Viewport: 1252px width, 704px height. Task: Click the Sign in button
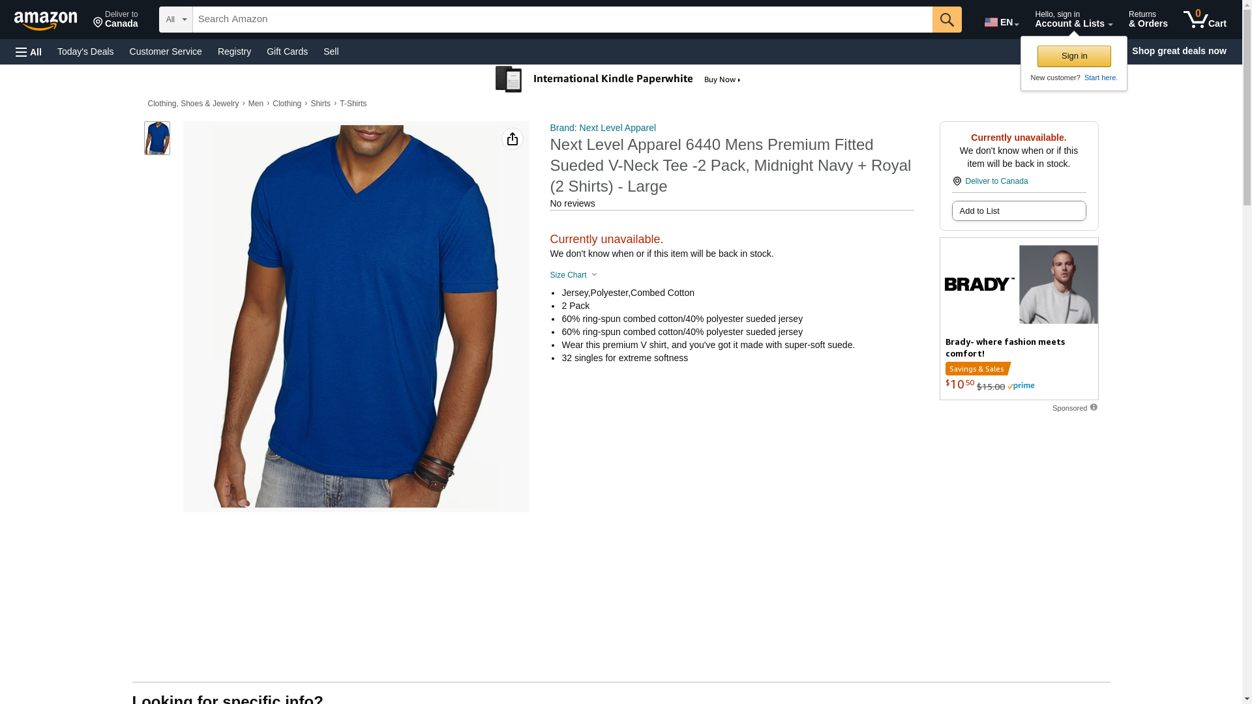coord(1073,56)
